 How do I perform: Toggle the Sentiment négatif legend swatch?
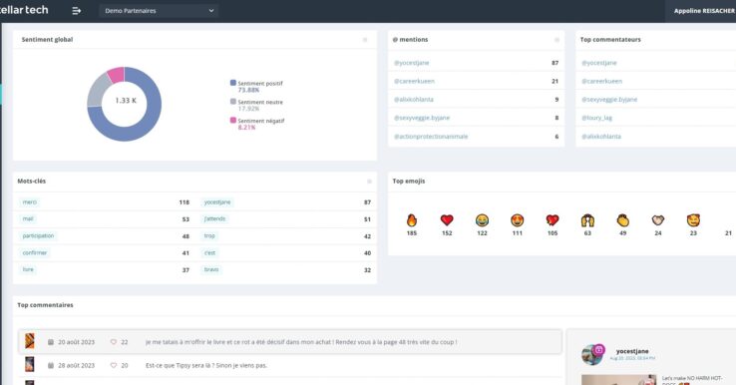click(232, 121)
